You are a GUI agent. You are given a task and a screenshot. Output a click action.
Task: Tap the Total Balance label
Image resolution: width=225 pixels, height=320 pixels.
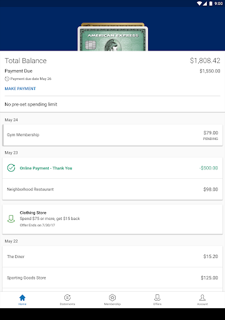tap(26, 61)
